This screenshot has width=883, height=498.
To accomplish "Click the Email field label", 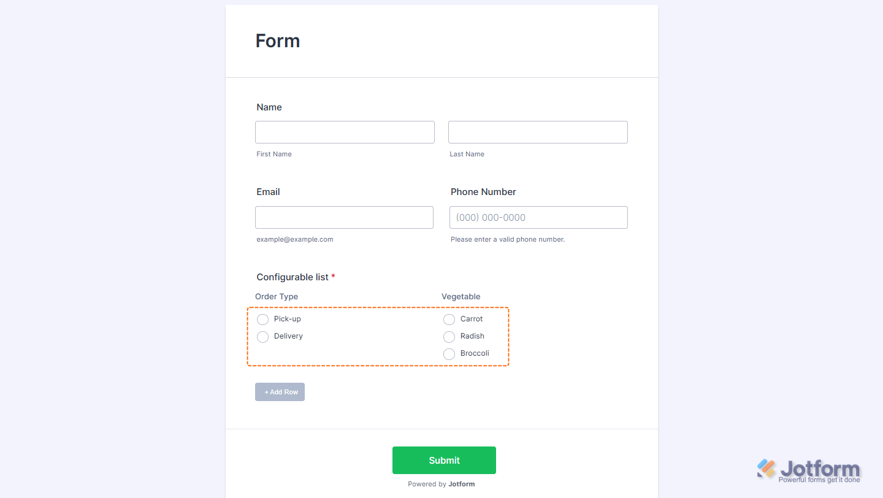I will [268, 192].
